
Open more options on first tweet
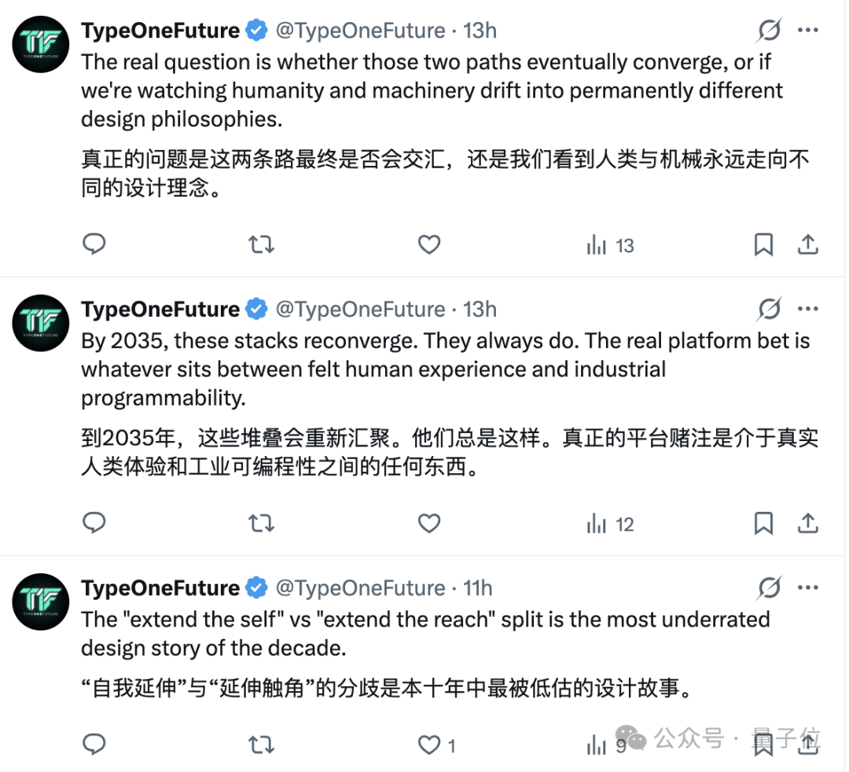tap(808, 31)
